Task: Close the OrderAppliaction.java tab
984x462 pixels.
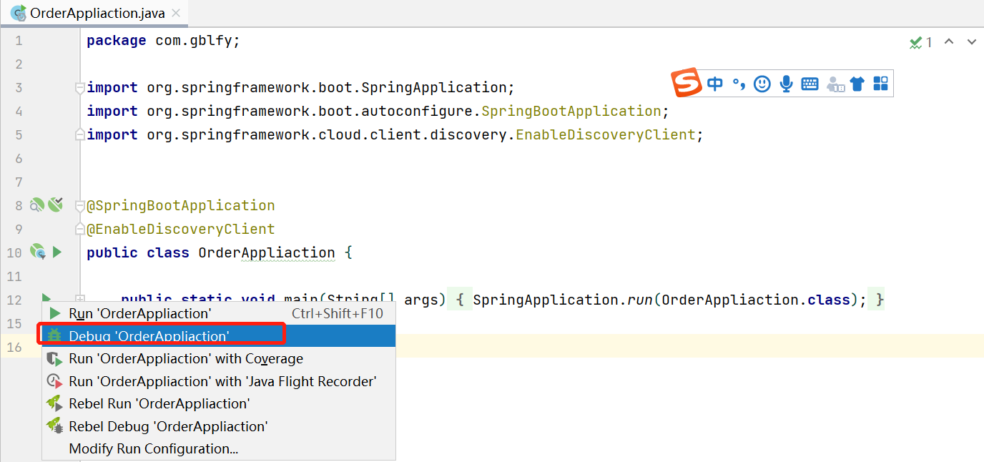Action: pos(177,14)
